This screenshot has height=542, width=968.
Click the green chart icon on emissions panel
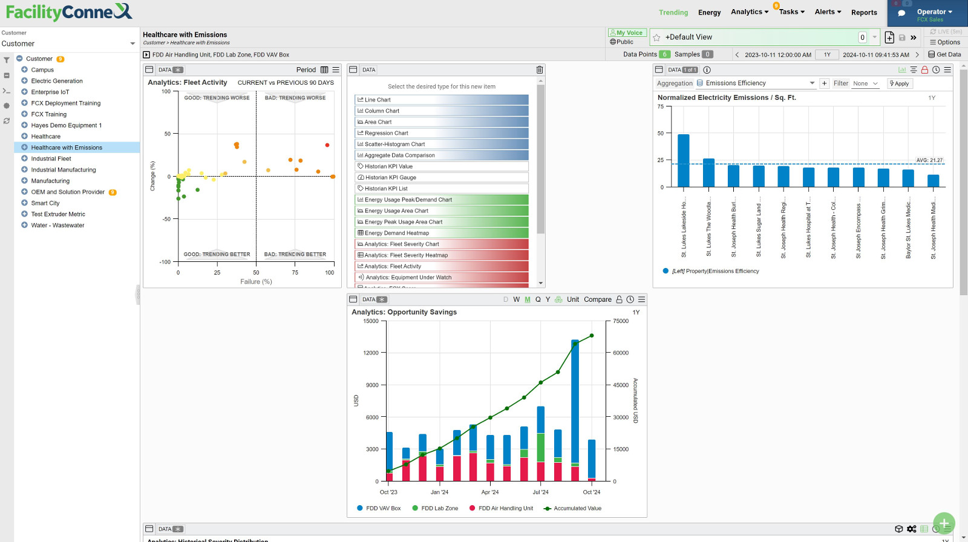pyautogui.click(x=902, y=70)
